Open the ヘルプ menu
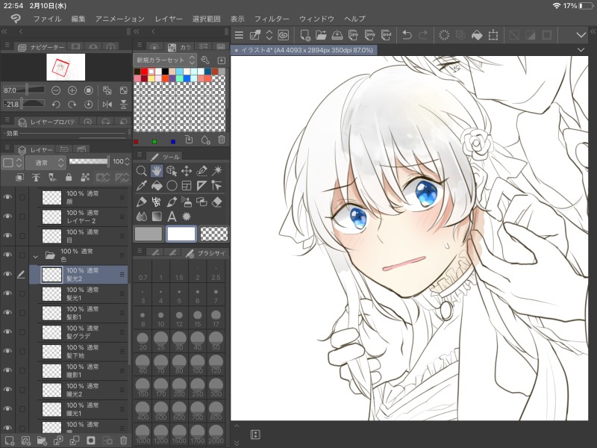This screenshot has height=448, width=597. coord(354,19)
